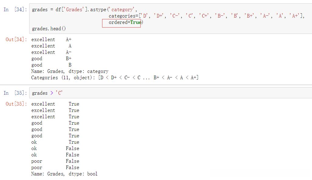Image resolution: width=312 pixels, height=180 pixels.
Task: Click "Name: Grades, dtype: category" output line
Action: click(x=70, y=71)
